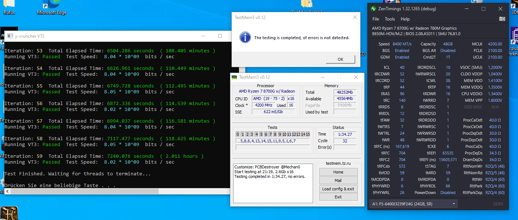518x220 pixels.
Task: Minimize the ZenTimings window
Action: pos(467,9)
